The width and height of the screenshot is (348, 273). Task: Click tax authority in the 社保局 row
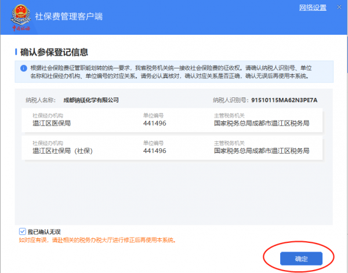pos(261,151)
